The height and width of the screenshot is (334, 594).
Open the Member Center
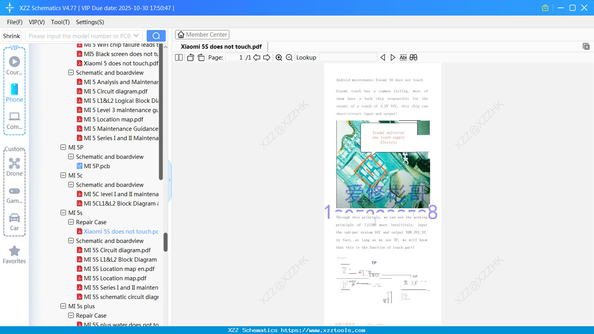click(202, 35)
